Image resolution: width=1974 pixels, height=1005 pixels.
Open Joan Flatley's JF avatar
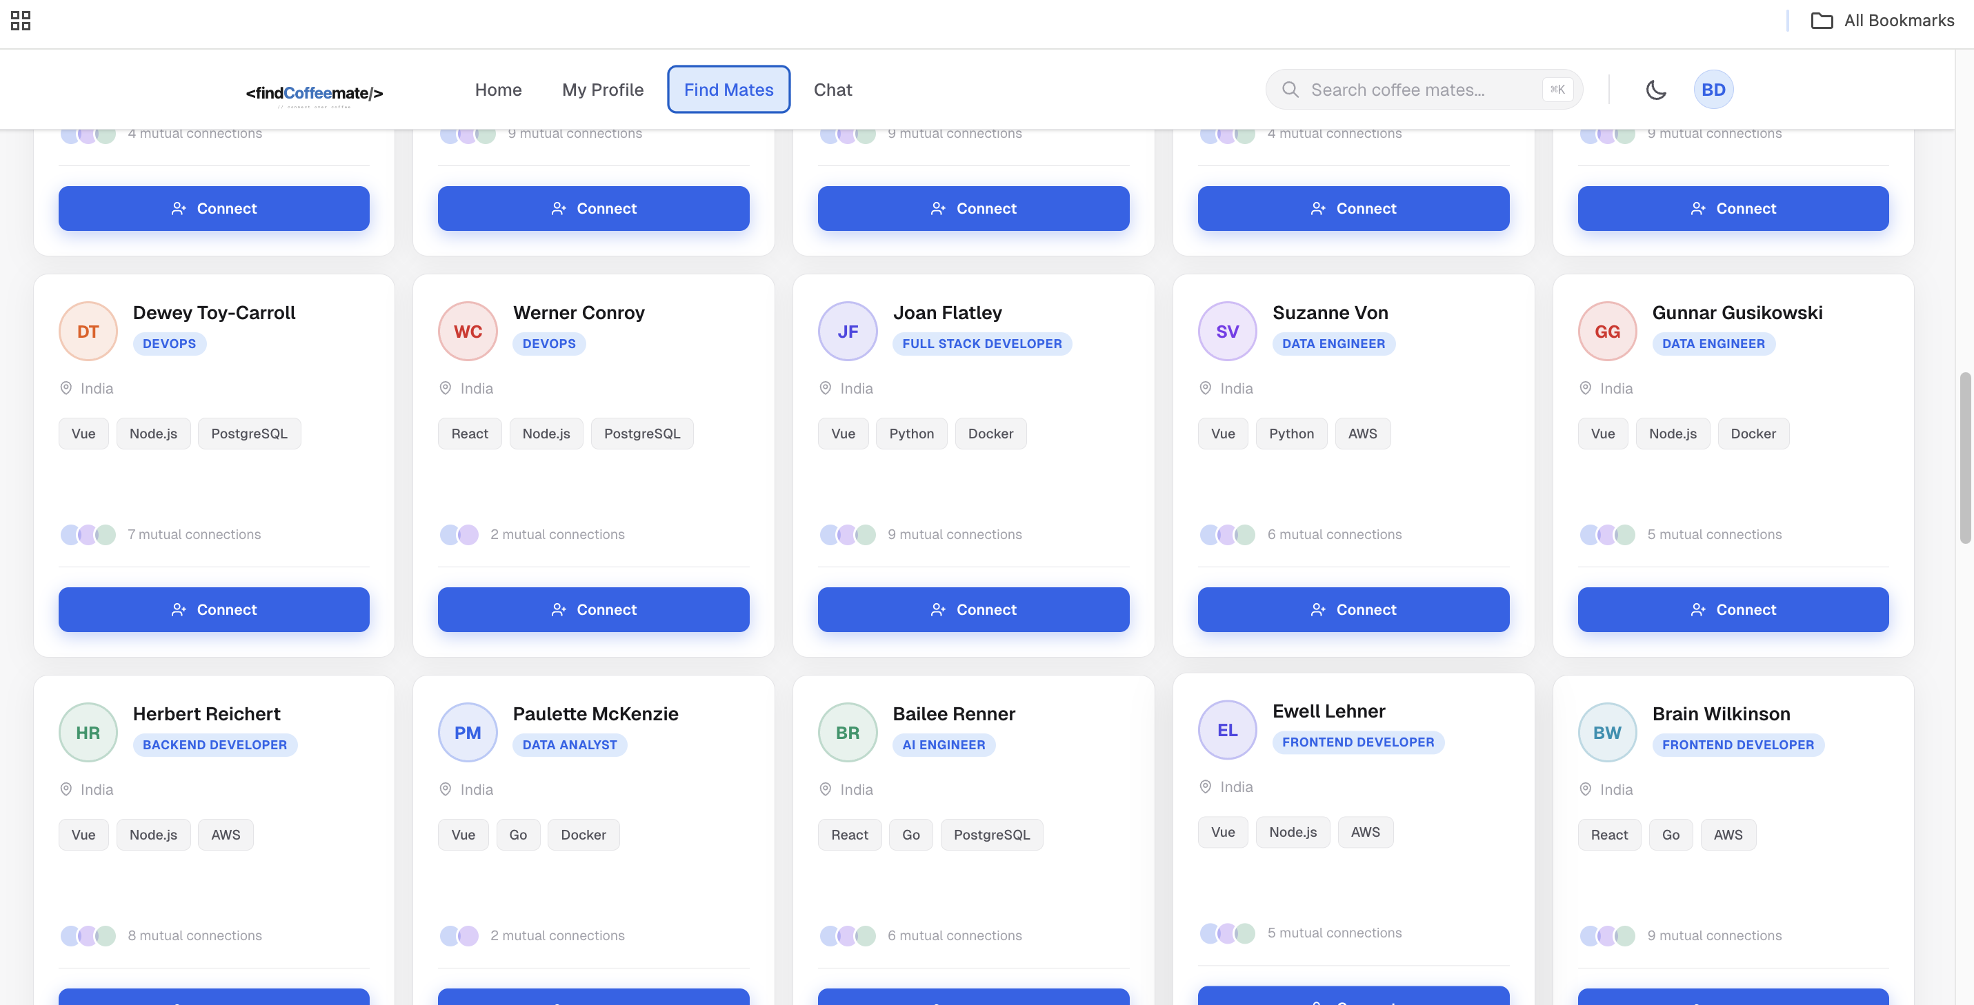pos(848,331)
